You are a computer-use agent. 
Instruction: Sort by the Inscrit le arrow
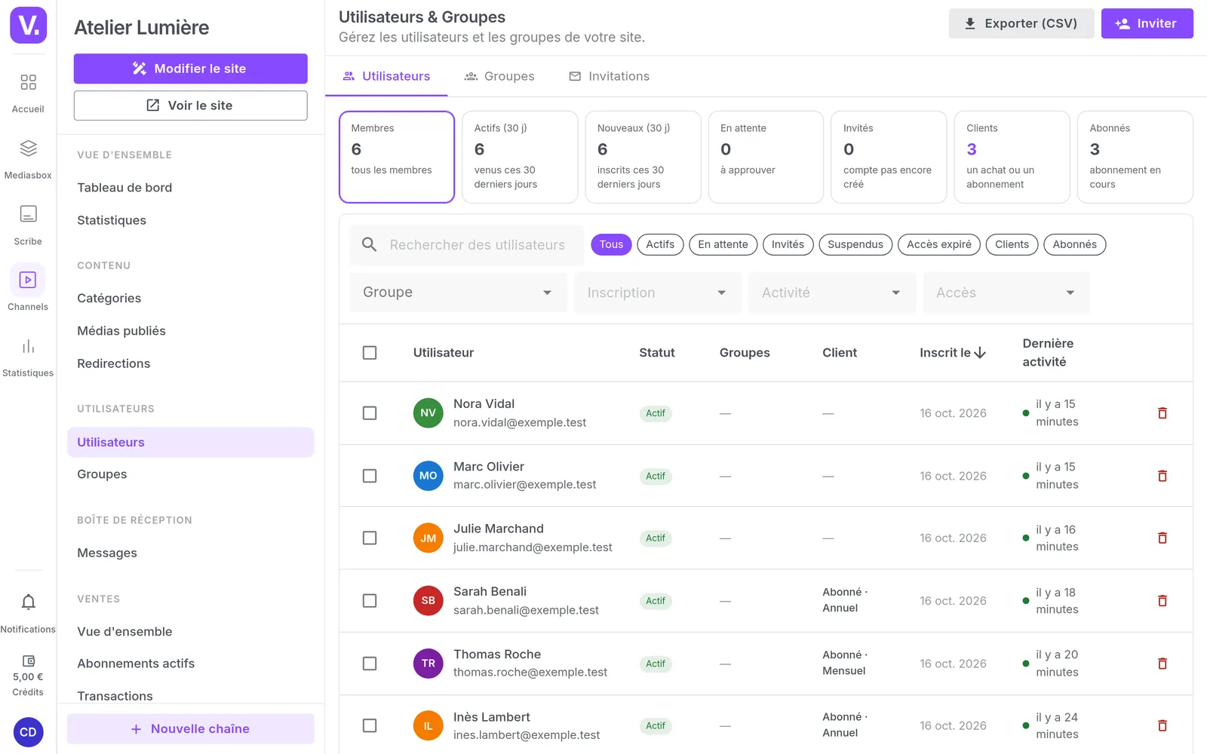click(980, 353)
